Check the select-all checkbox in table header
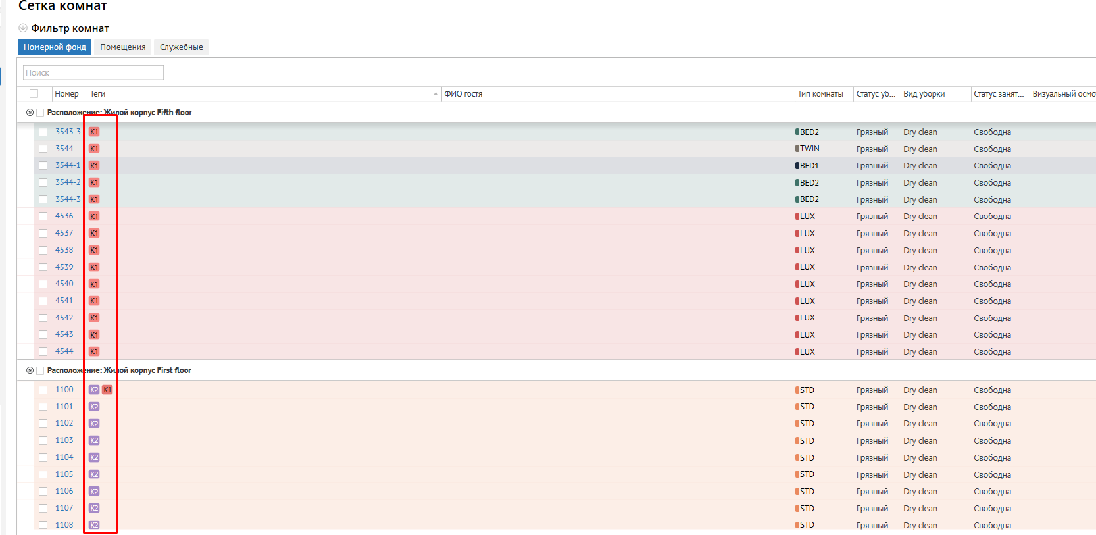1096x535 pixels. coord(34,94)
